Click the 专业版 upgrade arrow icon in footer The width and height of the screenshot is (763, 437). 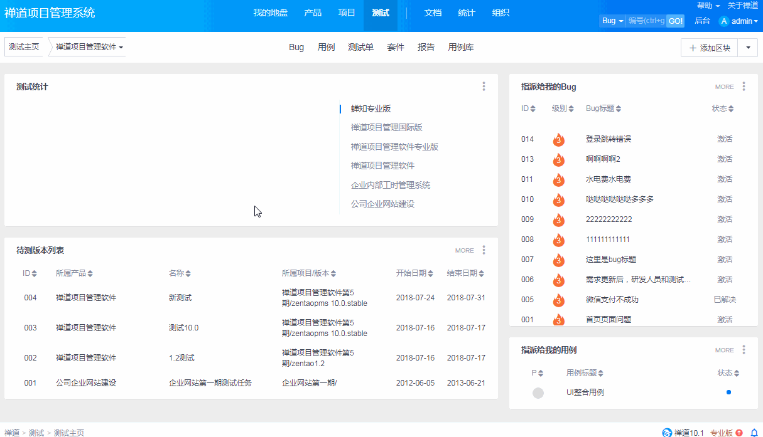point(739,433)
